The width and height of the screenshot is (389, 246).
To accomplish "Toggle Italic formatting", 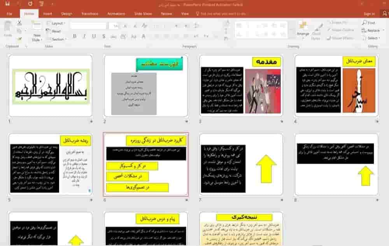I will [x=84, y=36].
